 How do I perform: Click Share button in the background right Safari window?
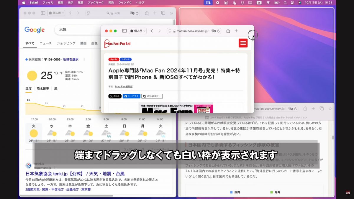(x=305, y=108)
